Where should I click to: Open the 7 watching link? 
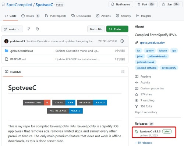coord(145,100)
